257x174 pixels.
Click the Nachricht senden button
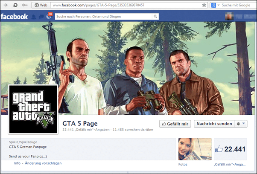[214, 124]
